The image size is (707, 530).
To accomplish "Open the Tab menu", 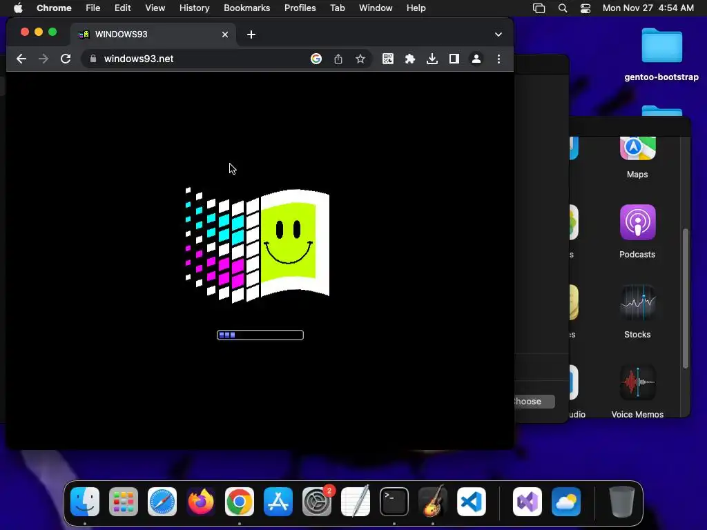I will click(x=337, y=8).
